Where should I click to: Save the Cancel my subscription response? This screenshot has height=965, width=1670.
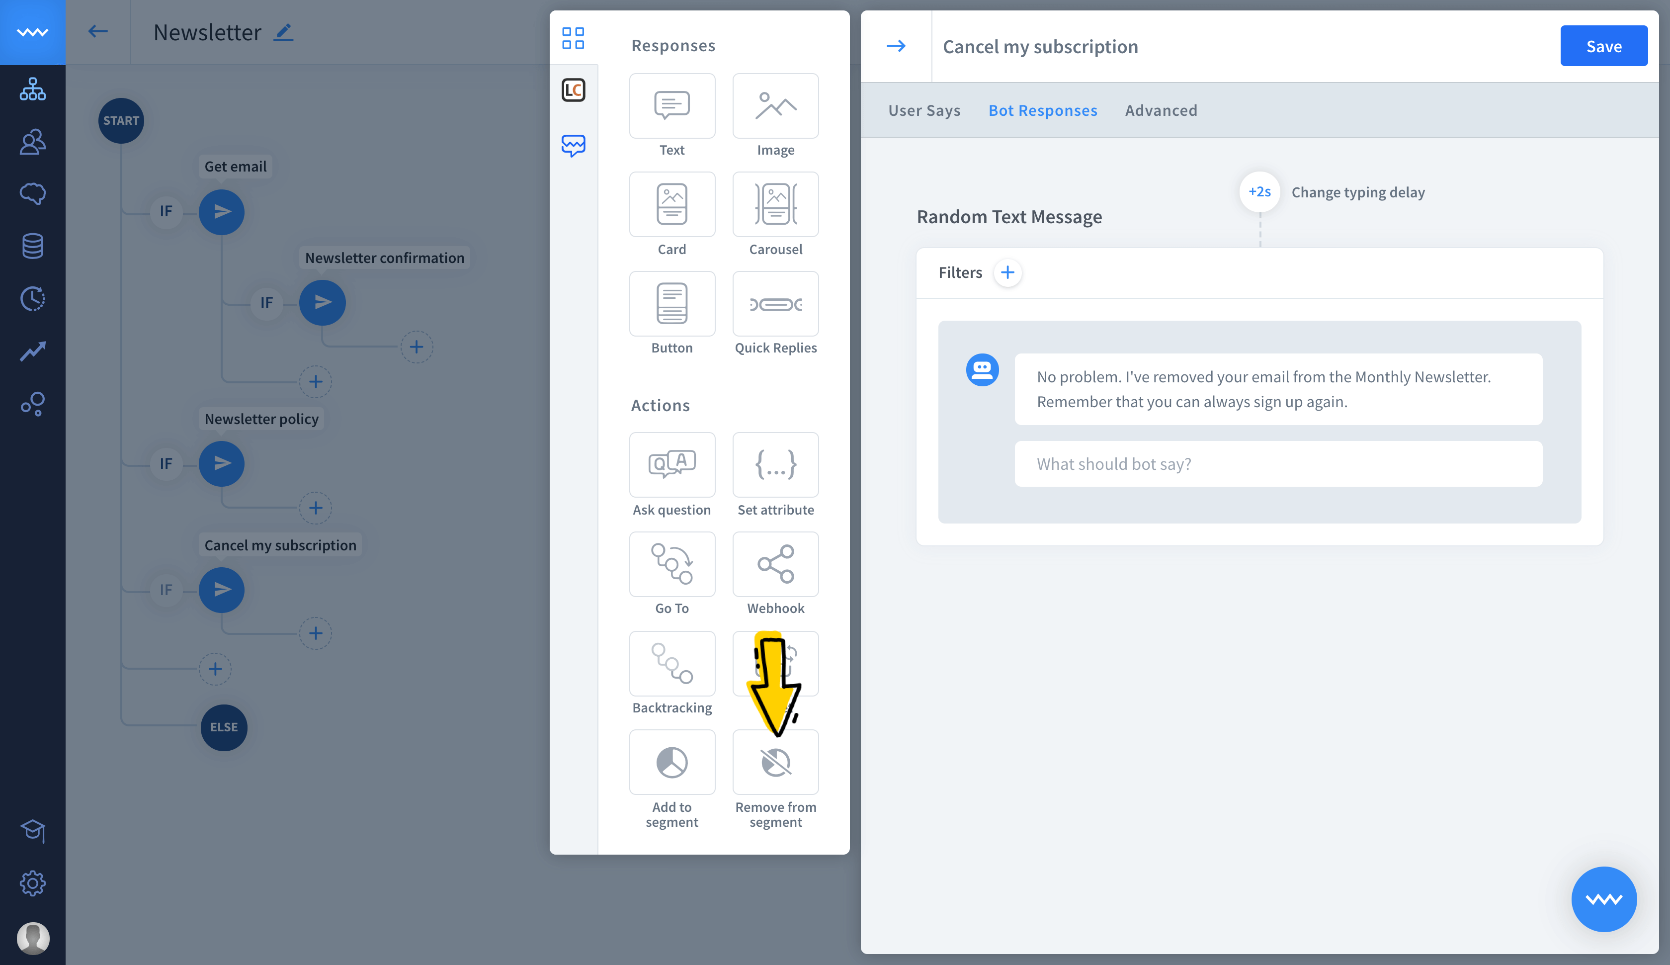click(1603, 46)
